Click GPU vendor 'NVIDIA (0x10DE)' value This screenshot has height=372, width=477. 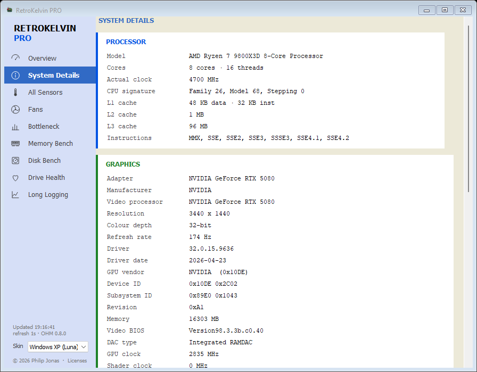coord(218,272)
